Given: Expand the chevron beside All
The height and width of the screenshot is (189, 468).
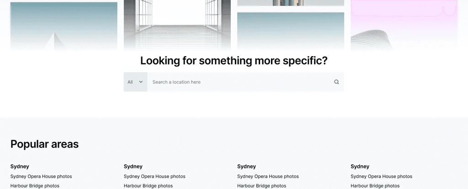Looking at the screenshot, I should click(x=141, y=82).
